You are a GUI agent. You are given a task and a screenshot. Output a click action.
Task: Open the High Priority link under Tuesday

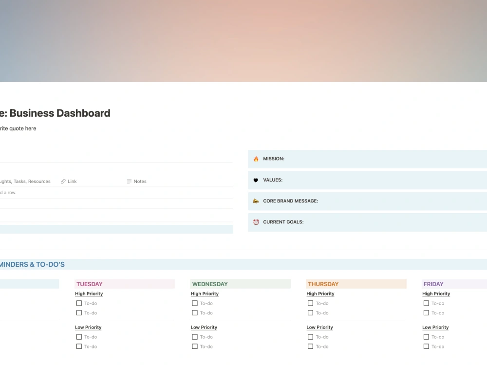(x=89, y=293)
